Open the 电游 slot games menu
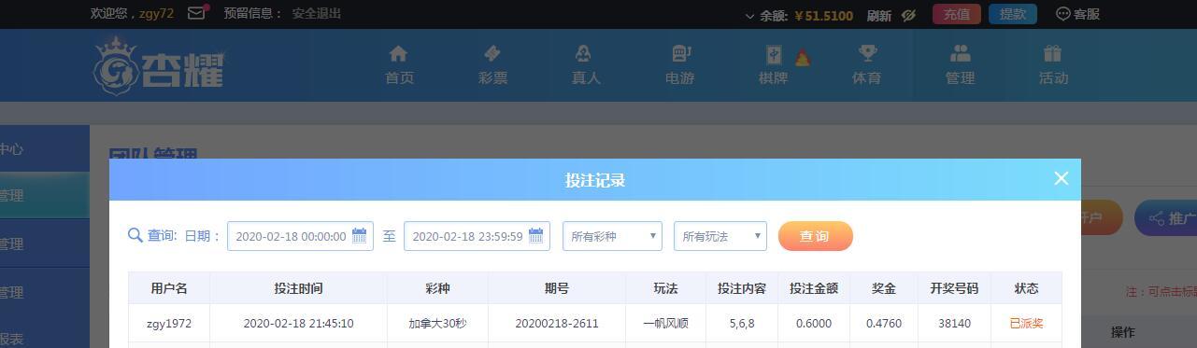1197x348 pixels. (x=679, y=65)
